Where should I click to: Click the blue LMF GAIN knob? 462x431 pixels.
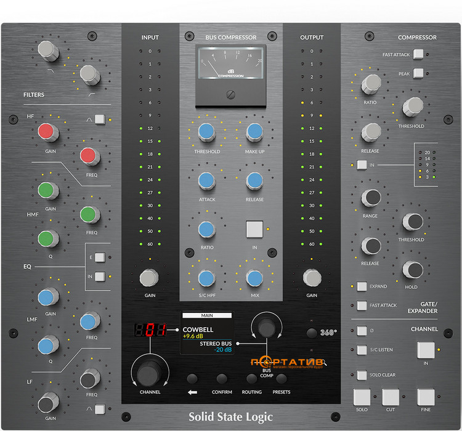tap(48, 297)
